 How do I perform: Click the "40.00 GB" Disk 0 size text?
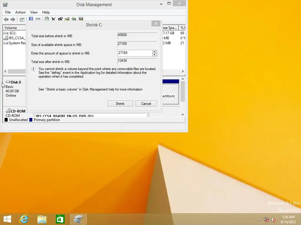[x=12, y=91]
